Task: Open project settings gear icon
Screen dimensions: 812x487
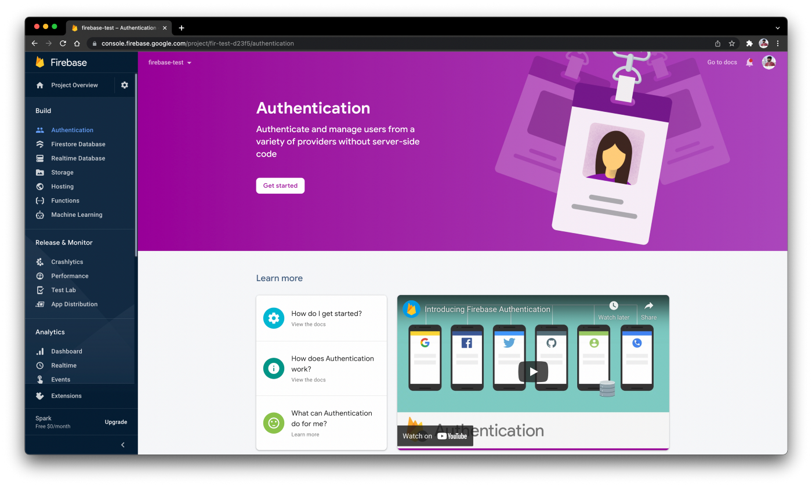Action: pos(124,85)
